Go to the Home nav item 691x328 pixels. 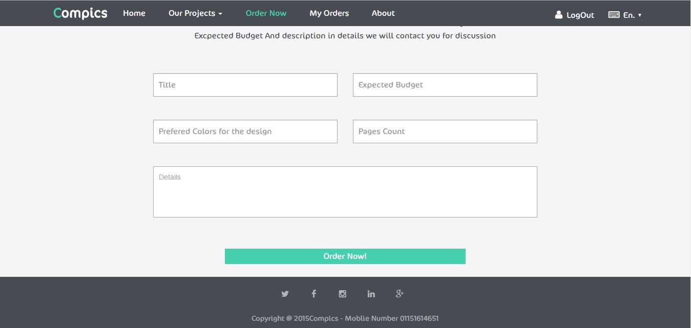134,13
